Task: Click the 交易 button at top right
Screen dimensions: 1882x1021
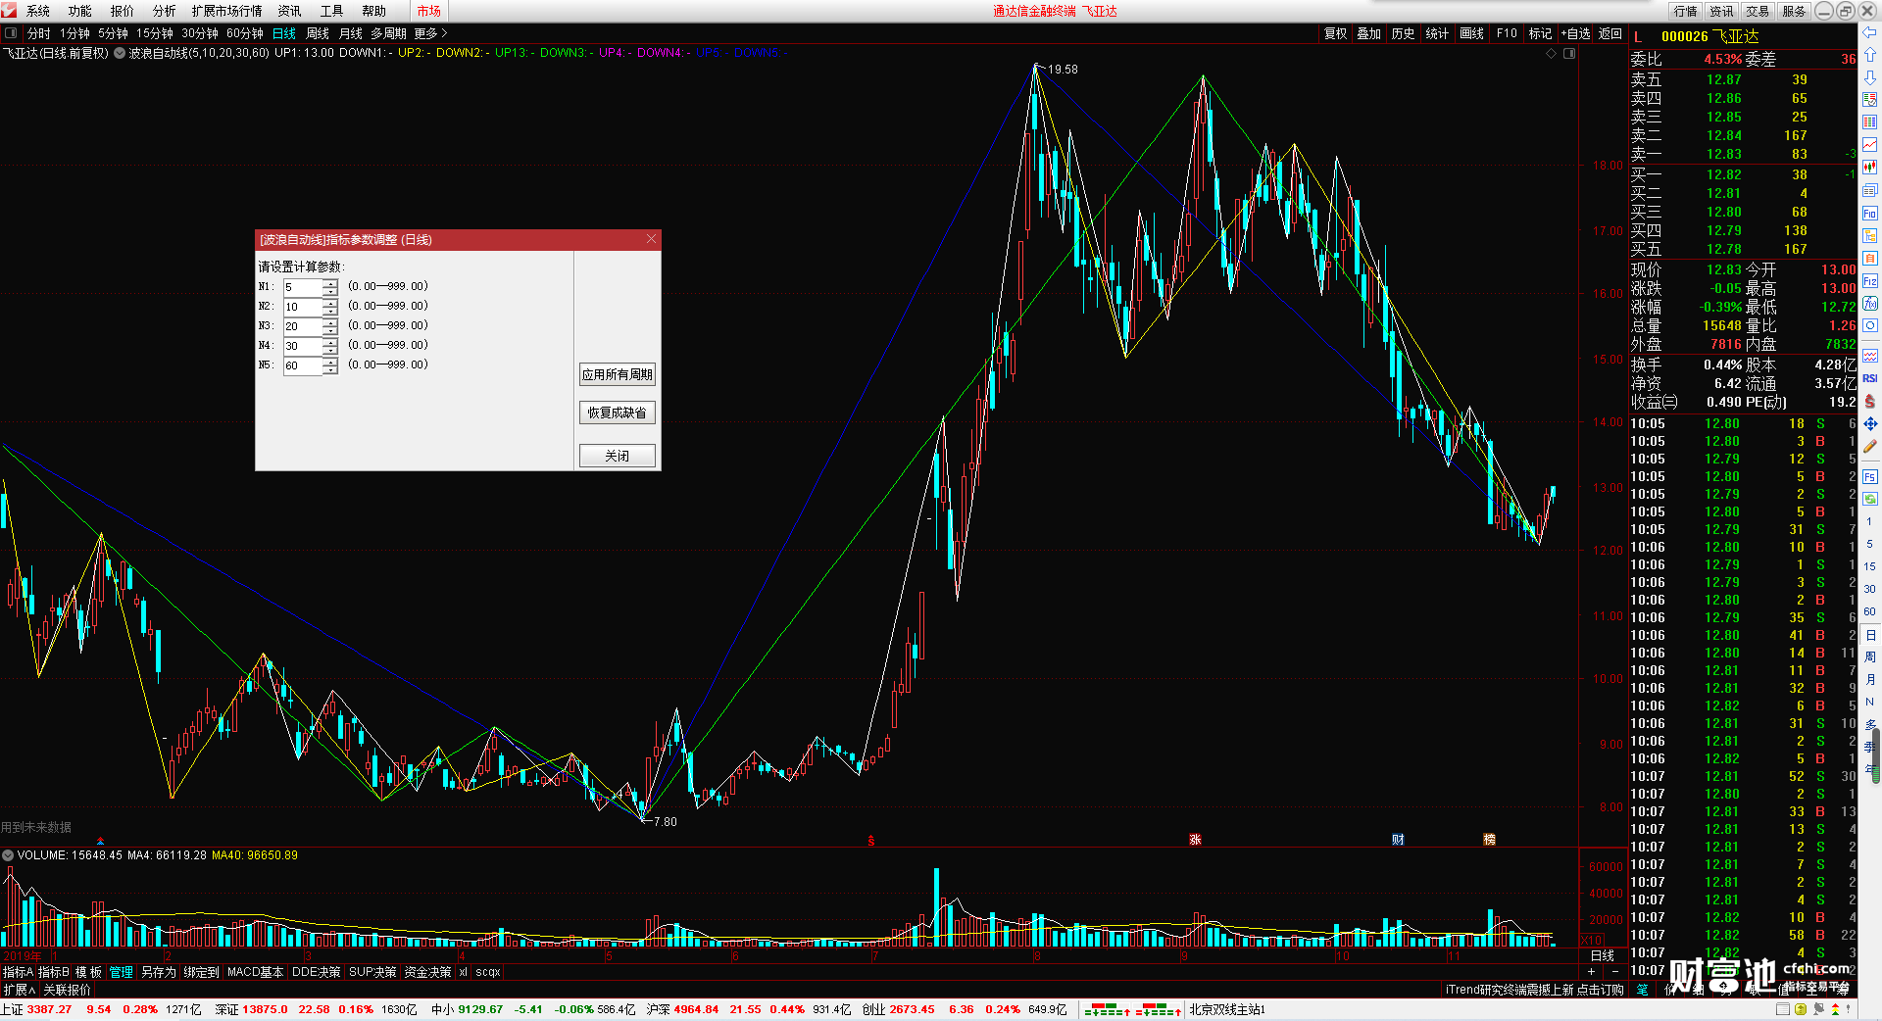Action: (1758, 11)
